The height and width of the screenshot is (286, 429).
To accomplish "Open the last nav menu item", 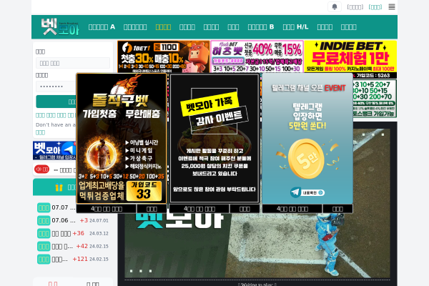I will [x=349, y=27].
